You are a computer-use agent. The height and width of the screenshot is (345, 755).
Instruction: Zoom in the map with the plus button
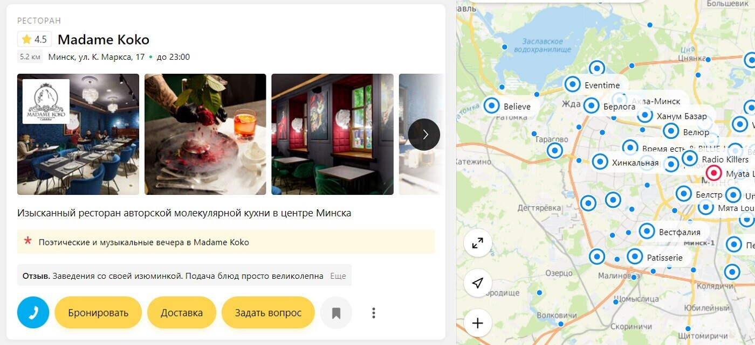478,323
